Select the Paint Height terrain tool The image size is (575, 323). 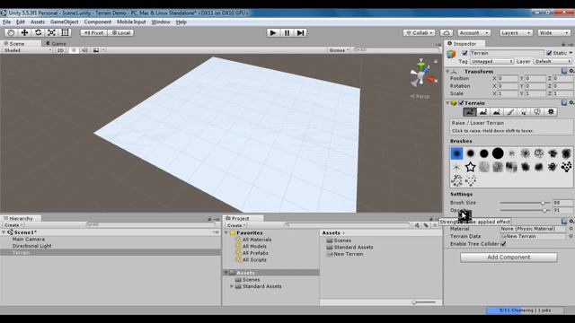(x=483, y=112)
